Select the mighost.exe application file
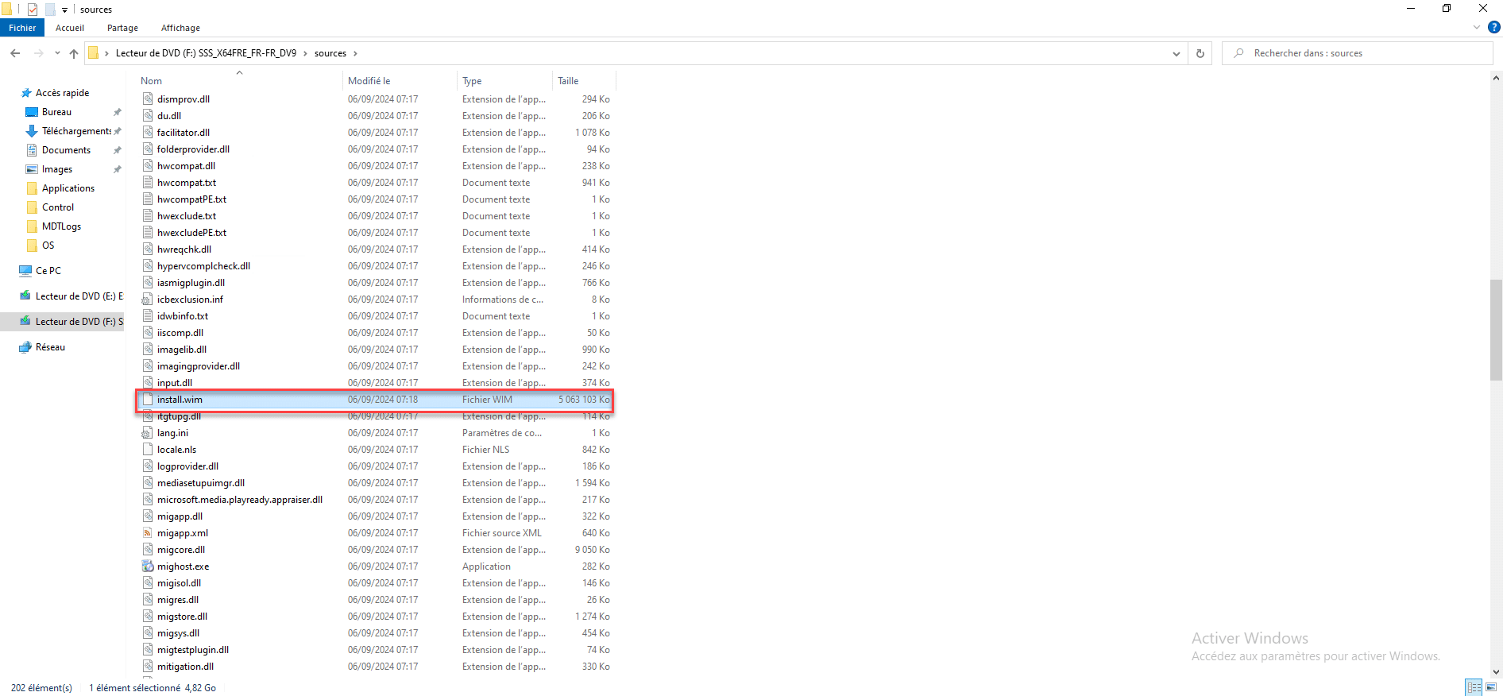 [x=183, y=566]
